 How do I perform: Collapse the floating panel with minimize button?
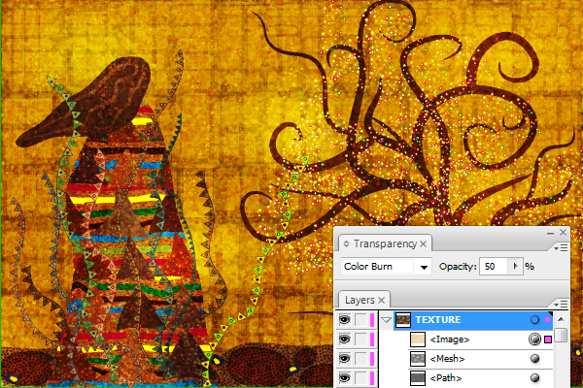(550, 233)
